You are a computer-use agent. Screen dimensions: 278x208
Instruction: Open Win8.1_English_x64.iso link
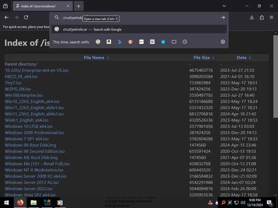(26, 120)
